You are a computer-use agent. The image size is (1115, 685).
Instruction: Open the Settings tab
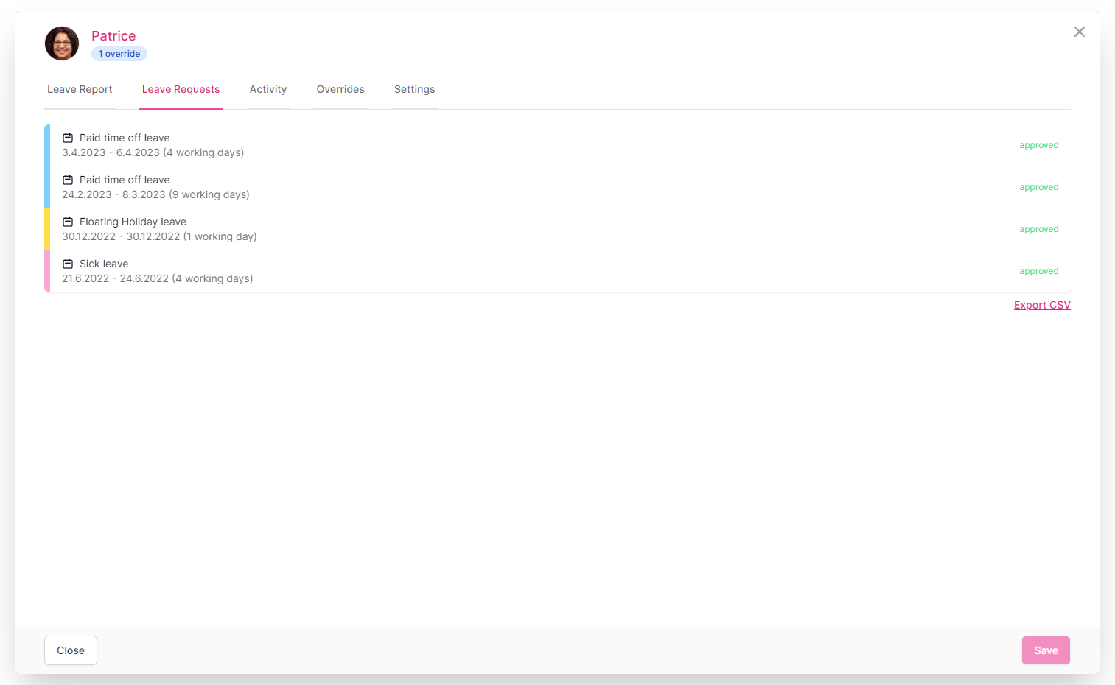pos(414,89)
